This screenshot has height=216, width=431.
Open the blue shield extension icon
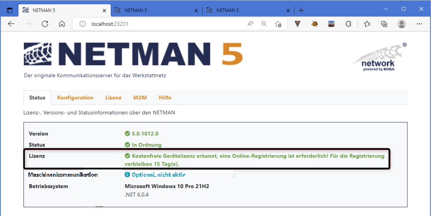coord(297,24)
